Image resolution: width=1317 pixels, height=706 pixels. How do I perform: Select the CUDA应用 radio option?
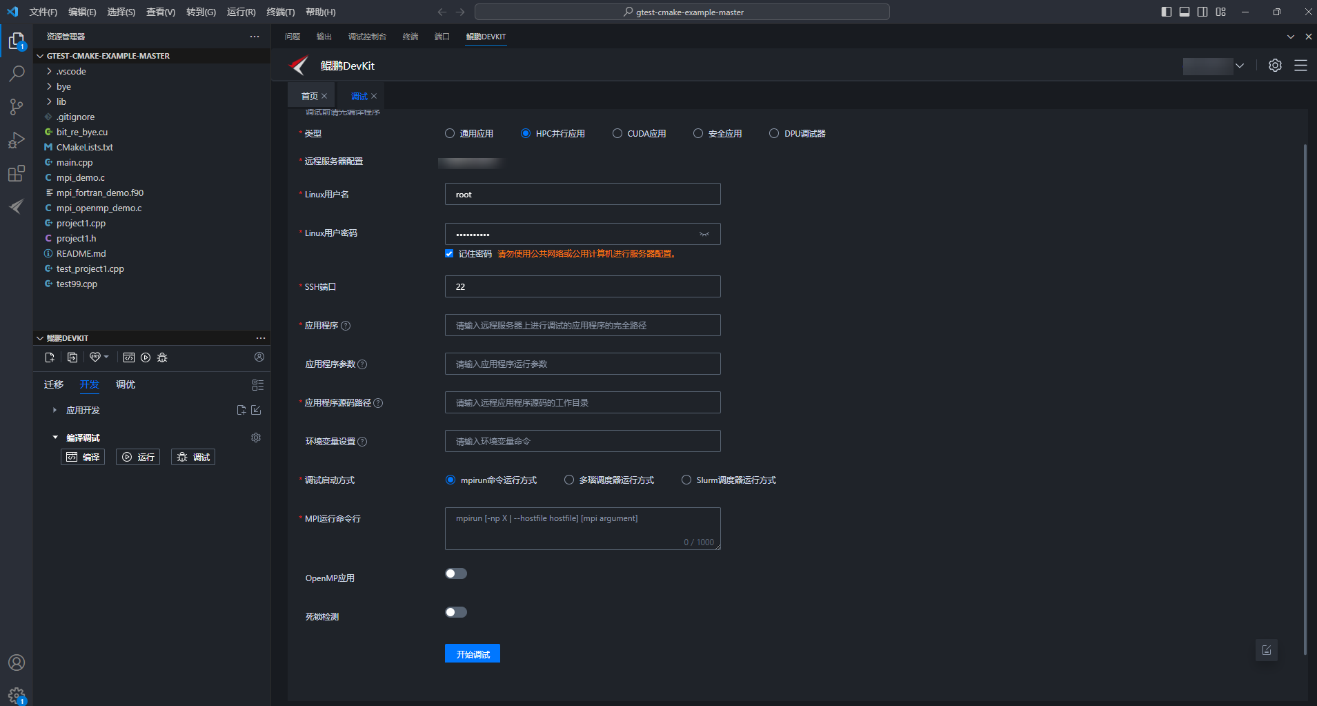[x=617, y=133]
